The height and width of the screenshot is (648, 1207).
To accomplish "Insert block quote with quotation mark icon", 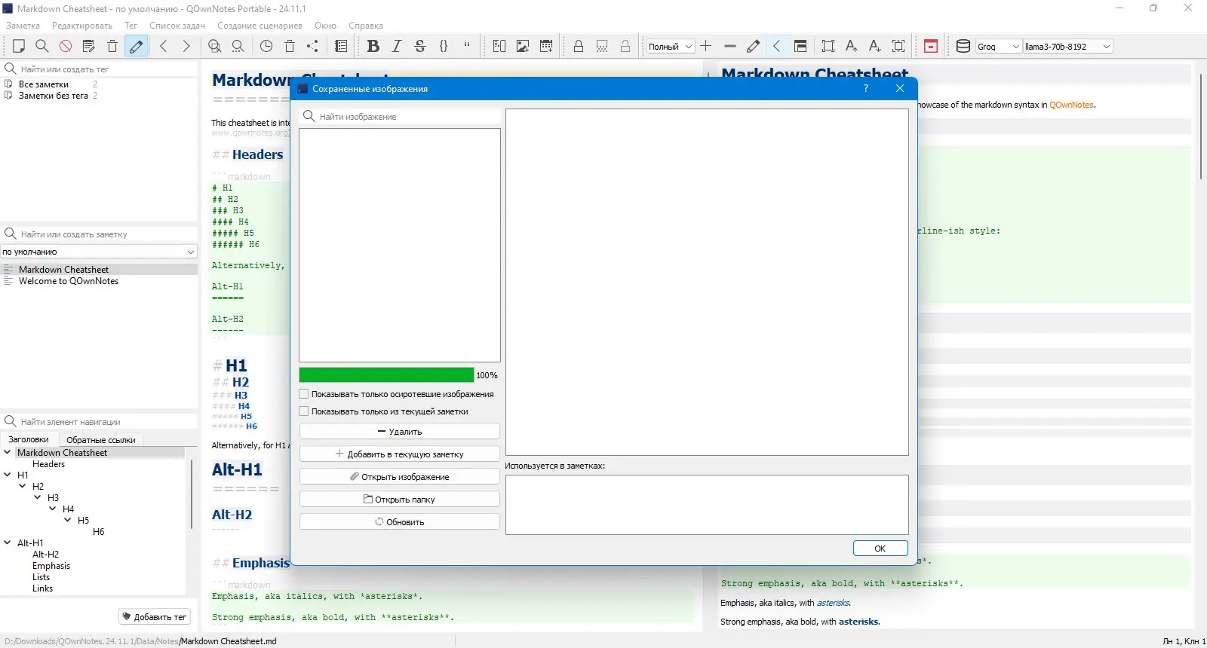I will [x=467, y=46].
